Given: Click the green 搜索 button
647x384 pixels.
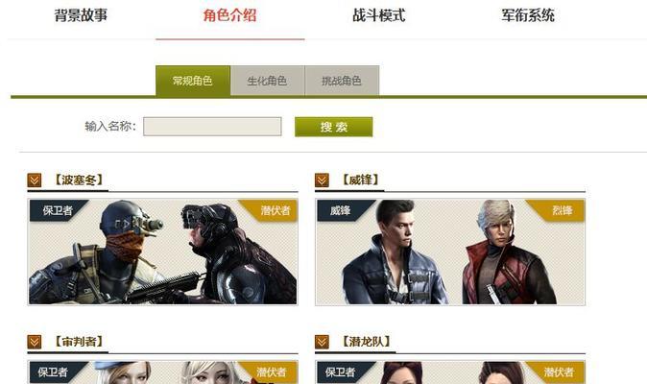Looking at the screenshot, I should tap(333, 127).
